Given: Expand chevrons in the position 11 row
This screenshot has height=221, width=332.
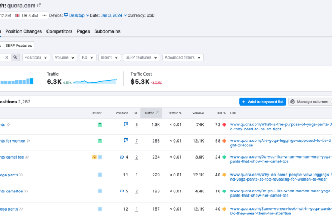Looking at the screenshot, I should coord(21,175).
